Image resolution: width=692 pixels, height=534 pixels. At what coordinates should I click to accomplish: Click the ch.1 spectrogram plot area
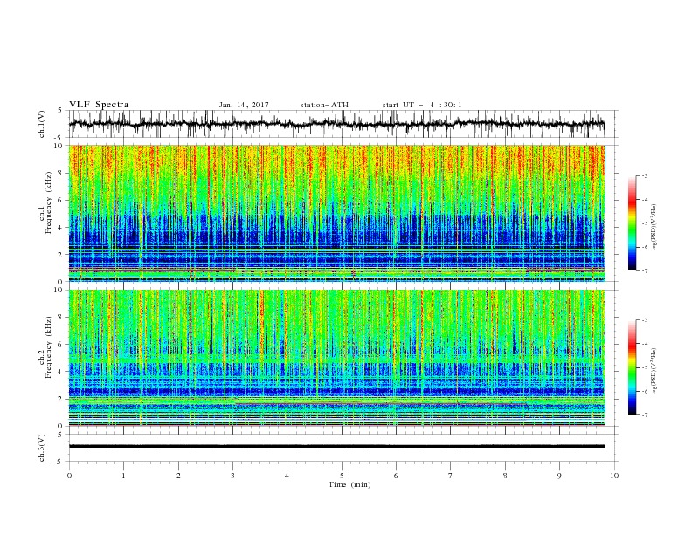click(x=336, y=213)
